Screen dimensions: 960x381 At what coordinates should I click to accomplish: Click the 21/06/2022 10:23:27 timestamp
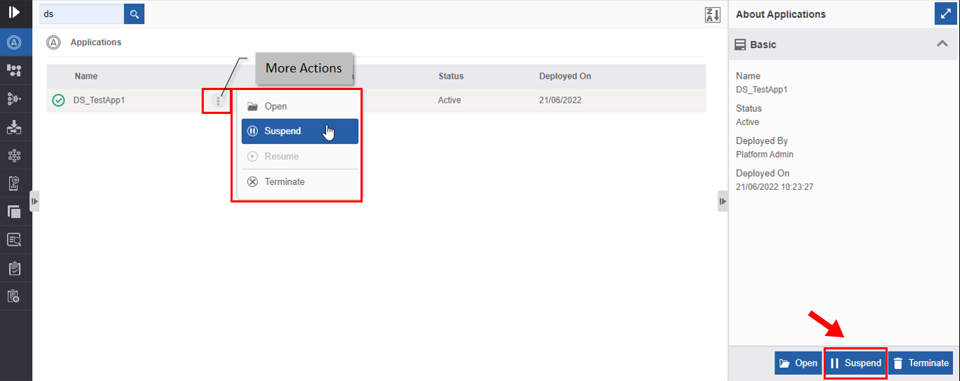[774, 187]
